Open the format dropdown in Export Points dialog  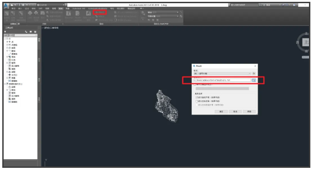pyautogui.click(x=222, y=74)
